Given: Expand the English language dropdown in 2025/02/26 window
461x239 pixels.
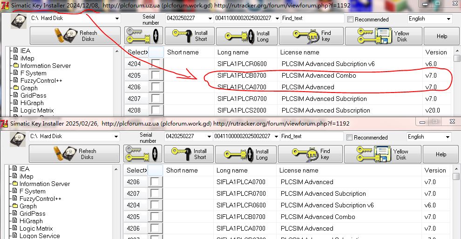Looking at the screenshot, I should click(x=448, y=137).
